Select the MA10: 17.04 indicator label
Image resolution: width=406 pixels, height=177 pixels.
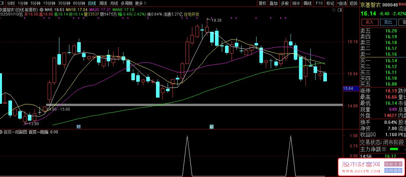tap(76, 10)
